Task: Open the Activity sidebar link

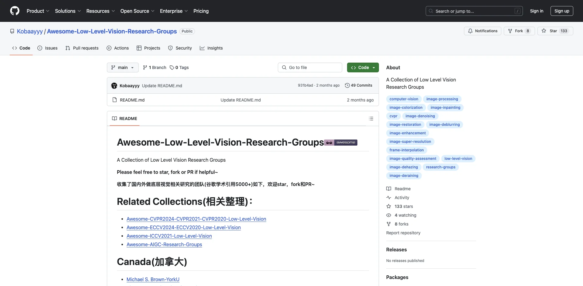Action: coord(398,198)
